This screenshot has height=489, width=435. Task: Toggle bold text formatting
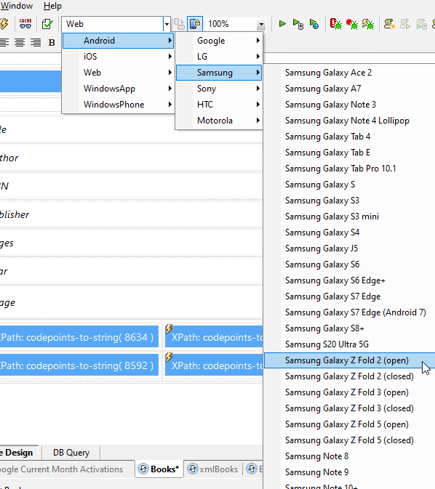tap(52, 42)
